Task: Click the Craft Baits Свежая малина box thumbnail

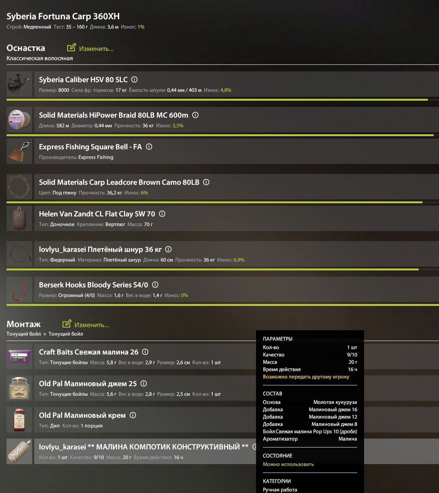Action: point(19,356)
